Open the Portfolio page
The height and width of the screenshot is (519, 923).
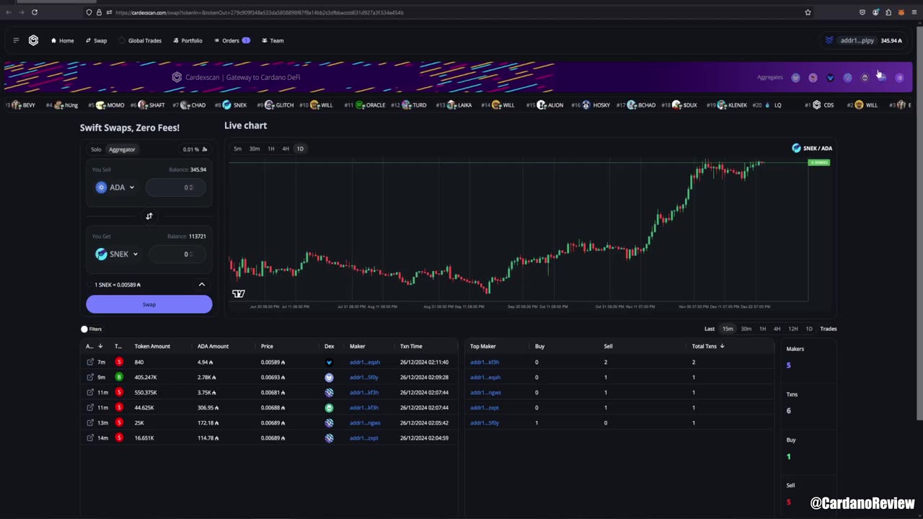click(x=187, y=40)
